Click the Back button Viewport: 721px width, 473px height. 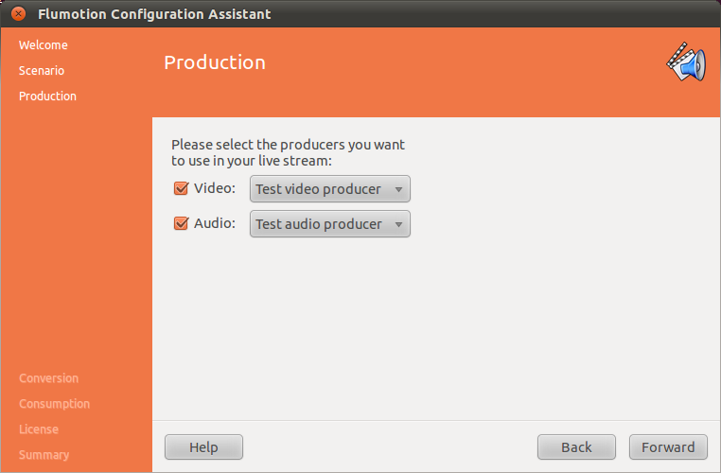576,447
